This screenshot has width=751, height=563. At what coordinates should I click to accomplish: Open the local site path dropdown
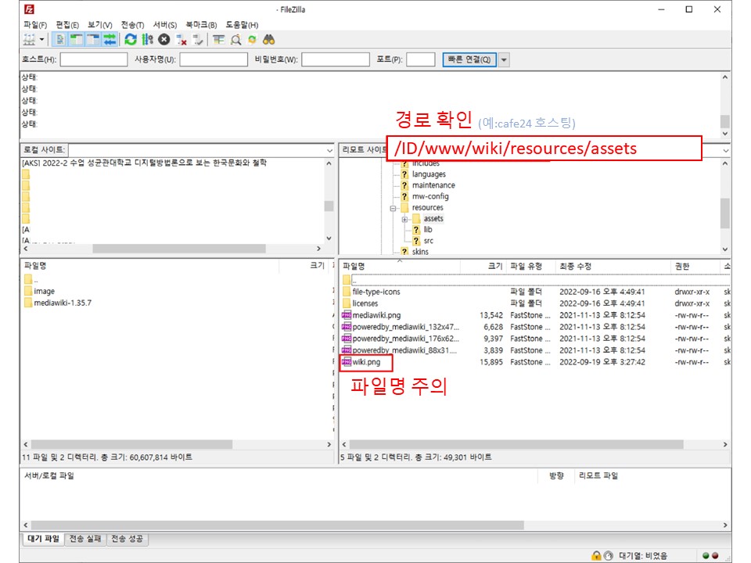329,149
